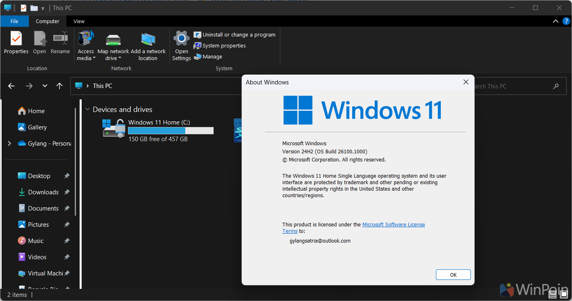Image resolution: width=572 pixels, height=301 pixels.
Task: Click the navigation pane scrollbar
Action: click(x=75, y=161)
